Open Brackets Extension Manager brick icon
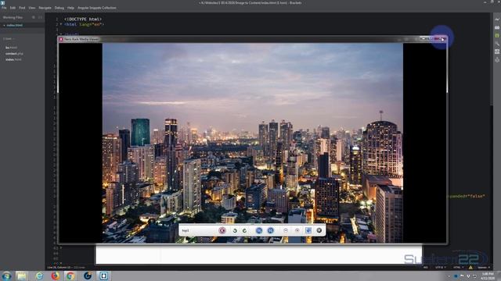Screen dimensions: 501x281 (497, 28)
